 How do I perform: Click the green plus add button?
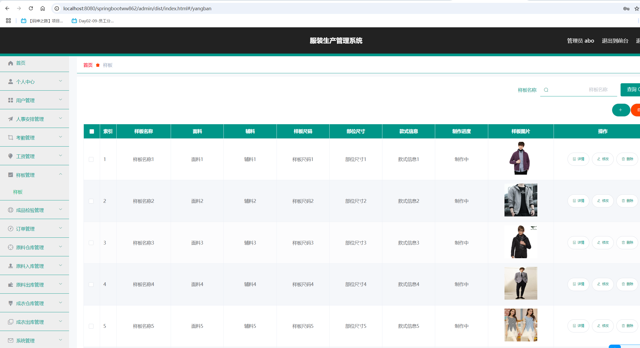point(621,110)
